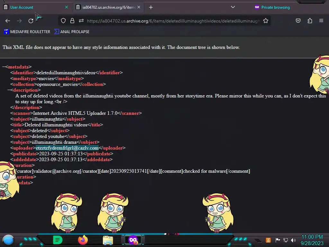
Task: Click into the URL address field
Action: click(173, 21)
